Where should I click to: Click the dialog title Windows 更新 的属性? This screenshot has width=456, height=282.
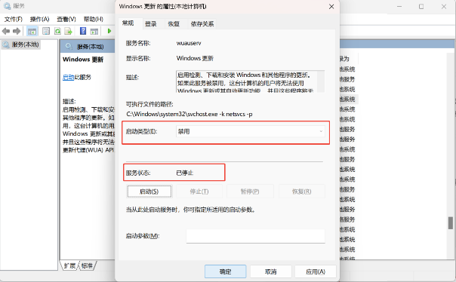(163, 6)
